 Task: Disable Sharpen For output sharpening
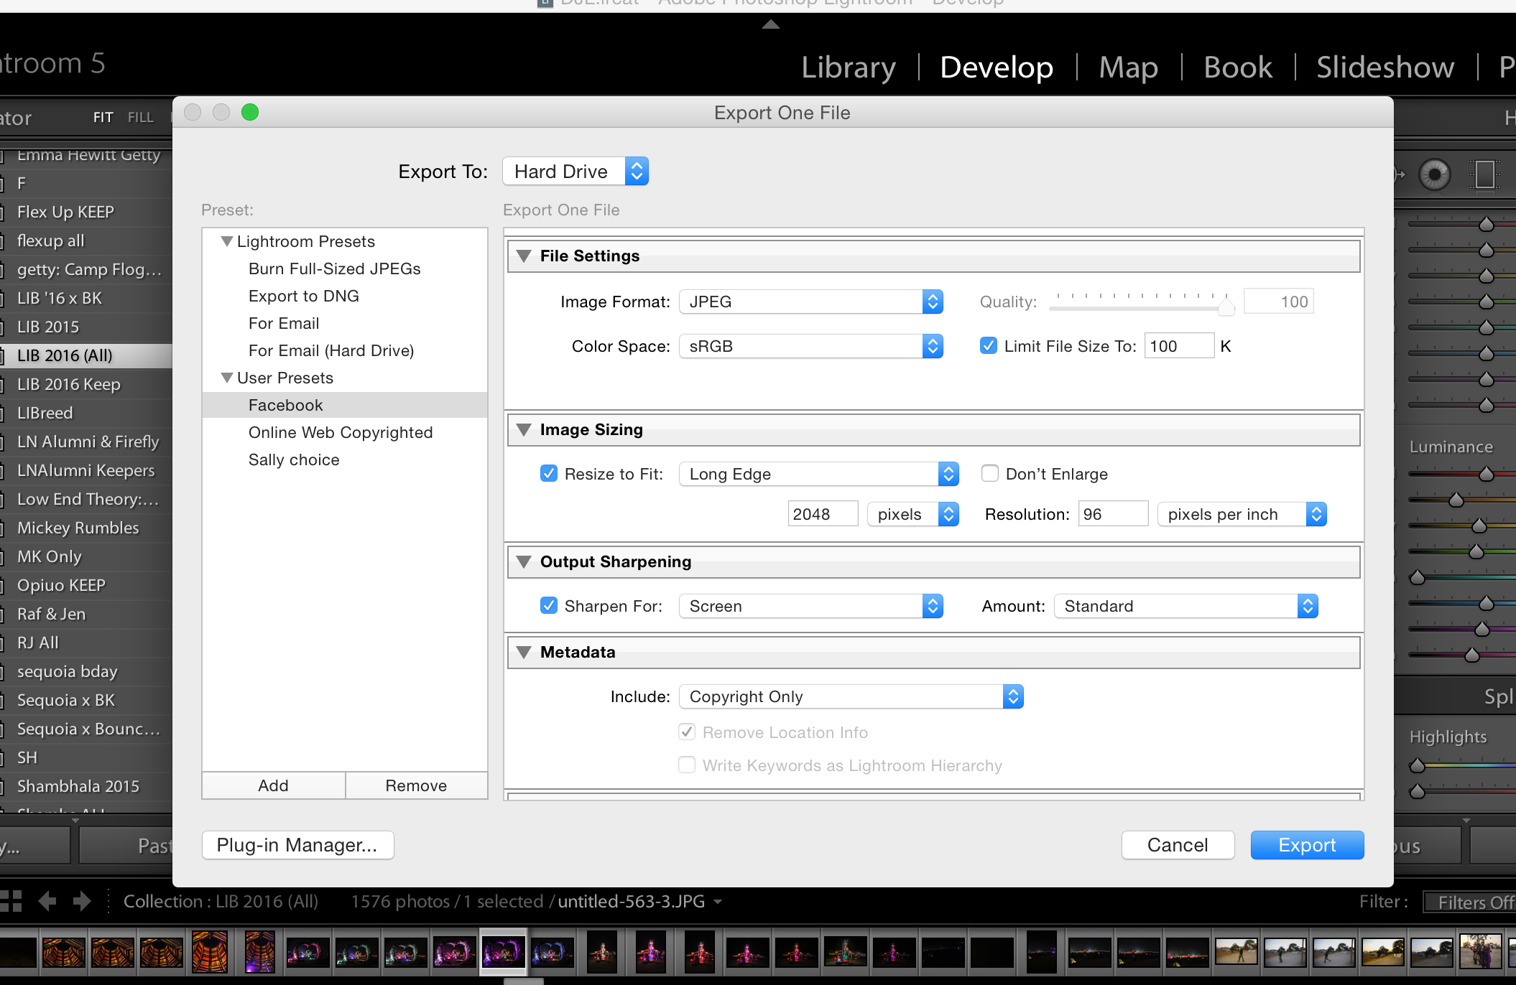point(549,605)
